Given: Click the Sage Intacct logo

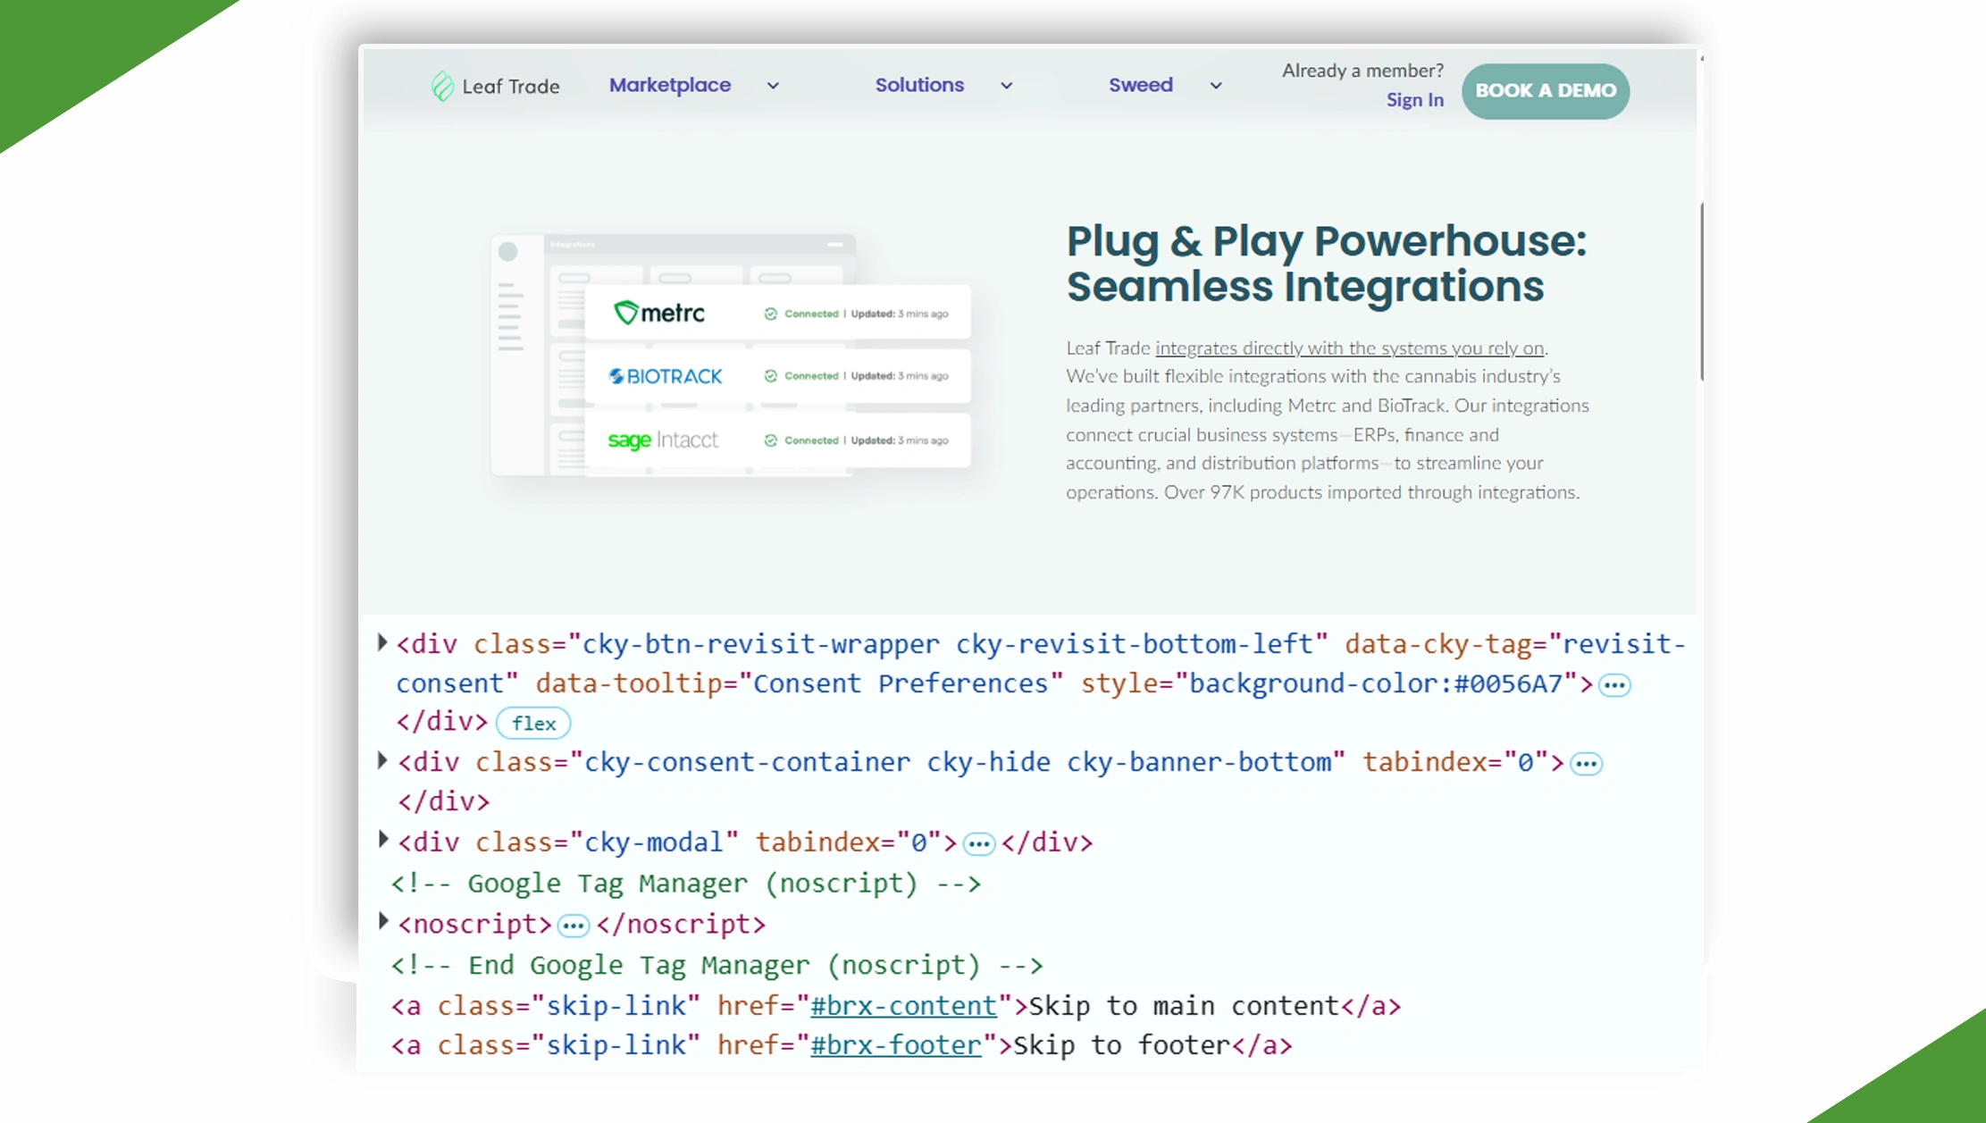Looking at the screenshot, I should point(662,440).
